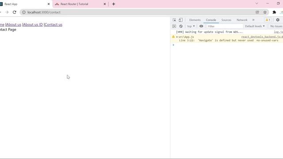The height and width of the screenshot is (159, 283).
Task: Open a new browser tab
Action: 114,4
